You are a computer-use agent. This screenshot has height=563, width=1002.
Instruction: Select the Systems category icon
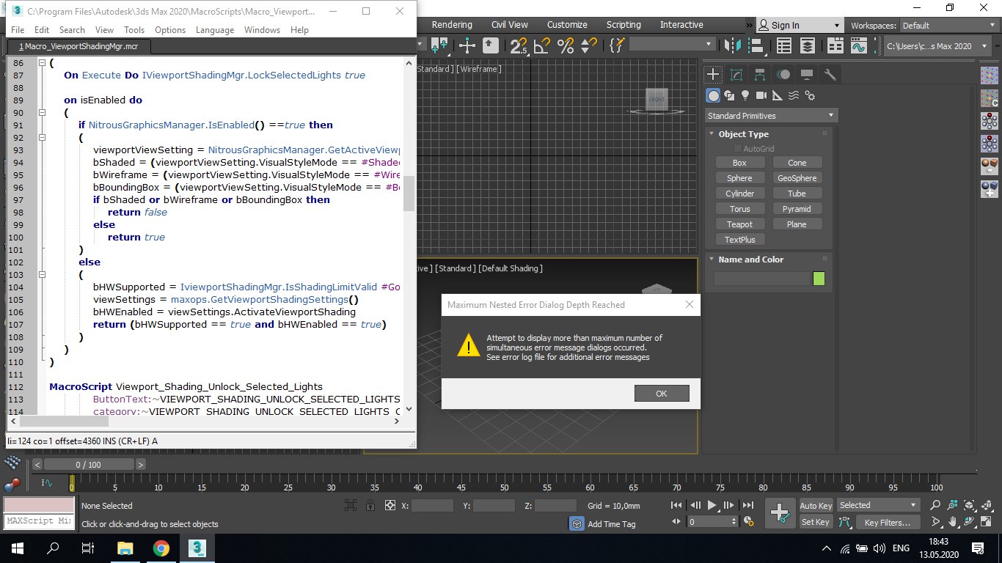pos(810,95)
